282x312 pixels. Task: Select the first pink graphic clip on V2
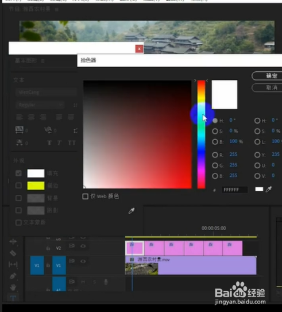[x=134, y=248]
